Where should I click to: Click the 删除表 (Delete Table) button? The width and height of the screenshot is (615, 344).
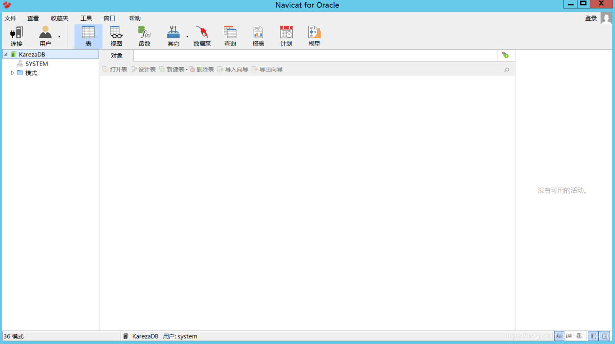(202, 70)
